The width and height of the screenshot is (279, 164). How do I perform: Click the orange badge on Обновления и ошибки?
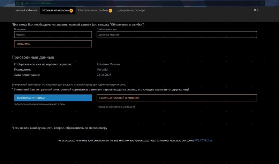(110, 11)
